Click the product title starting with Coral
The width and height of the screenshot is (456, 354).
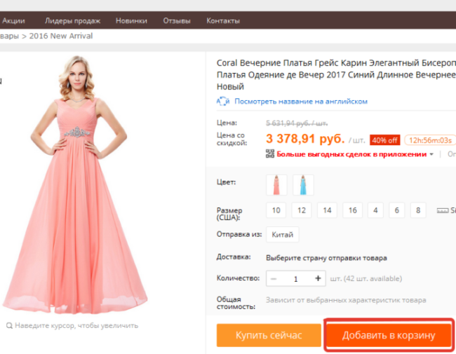pos(336,75)
